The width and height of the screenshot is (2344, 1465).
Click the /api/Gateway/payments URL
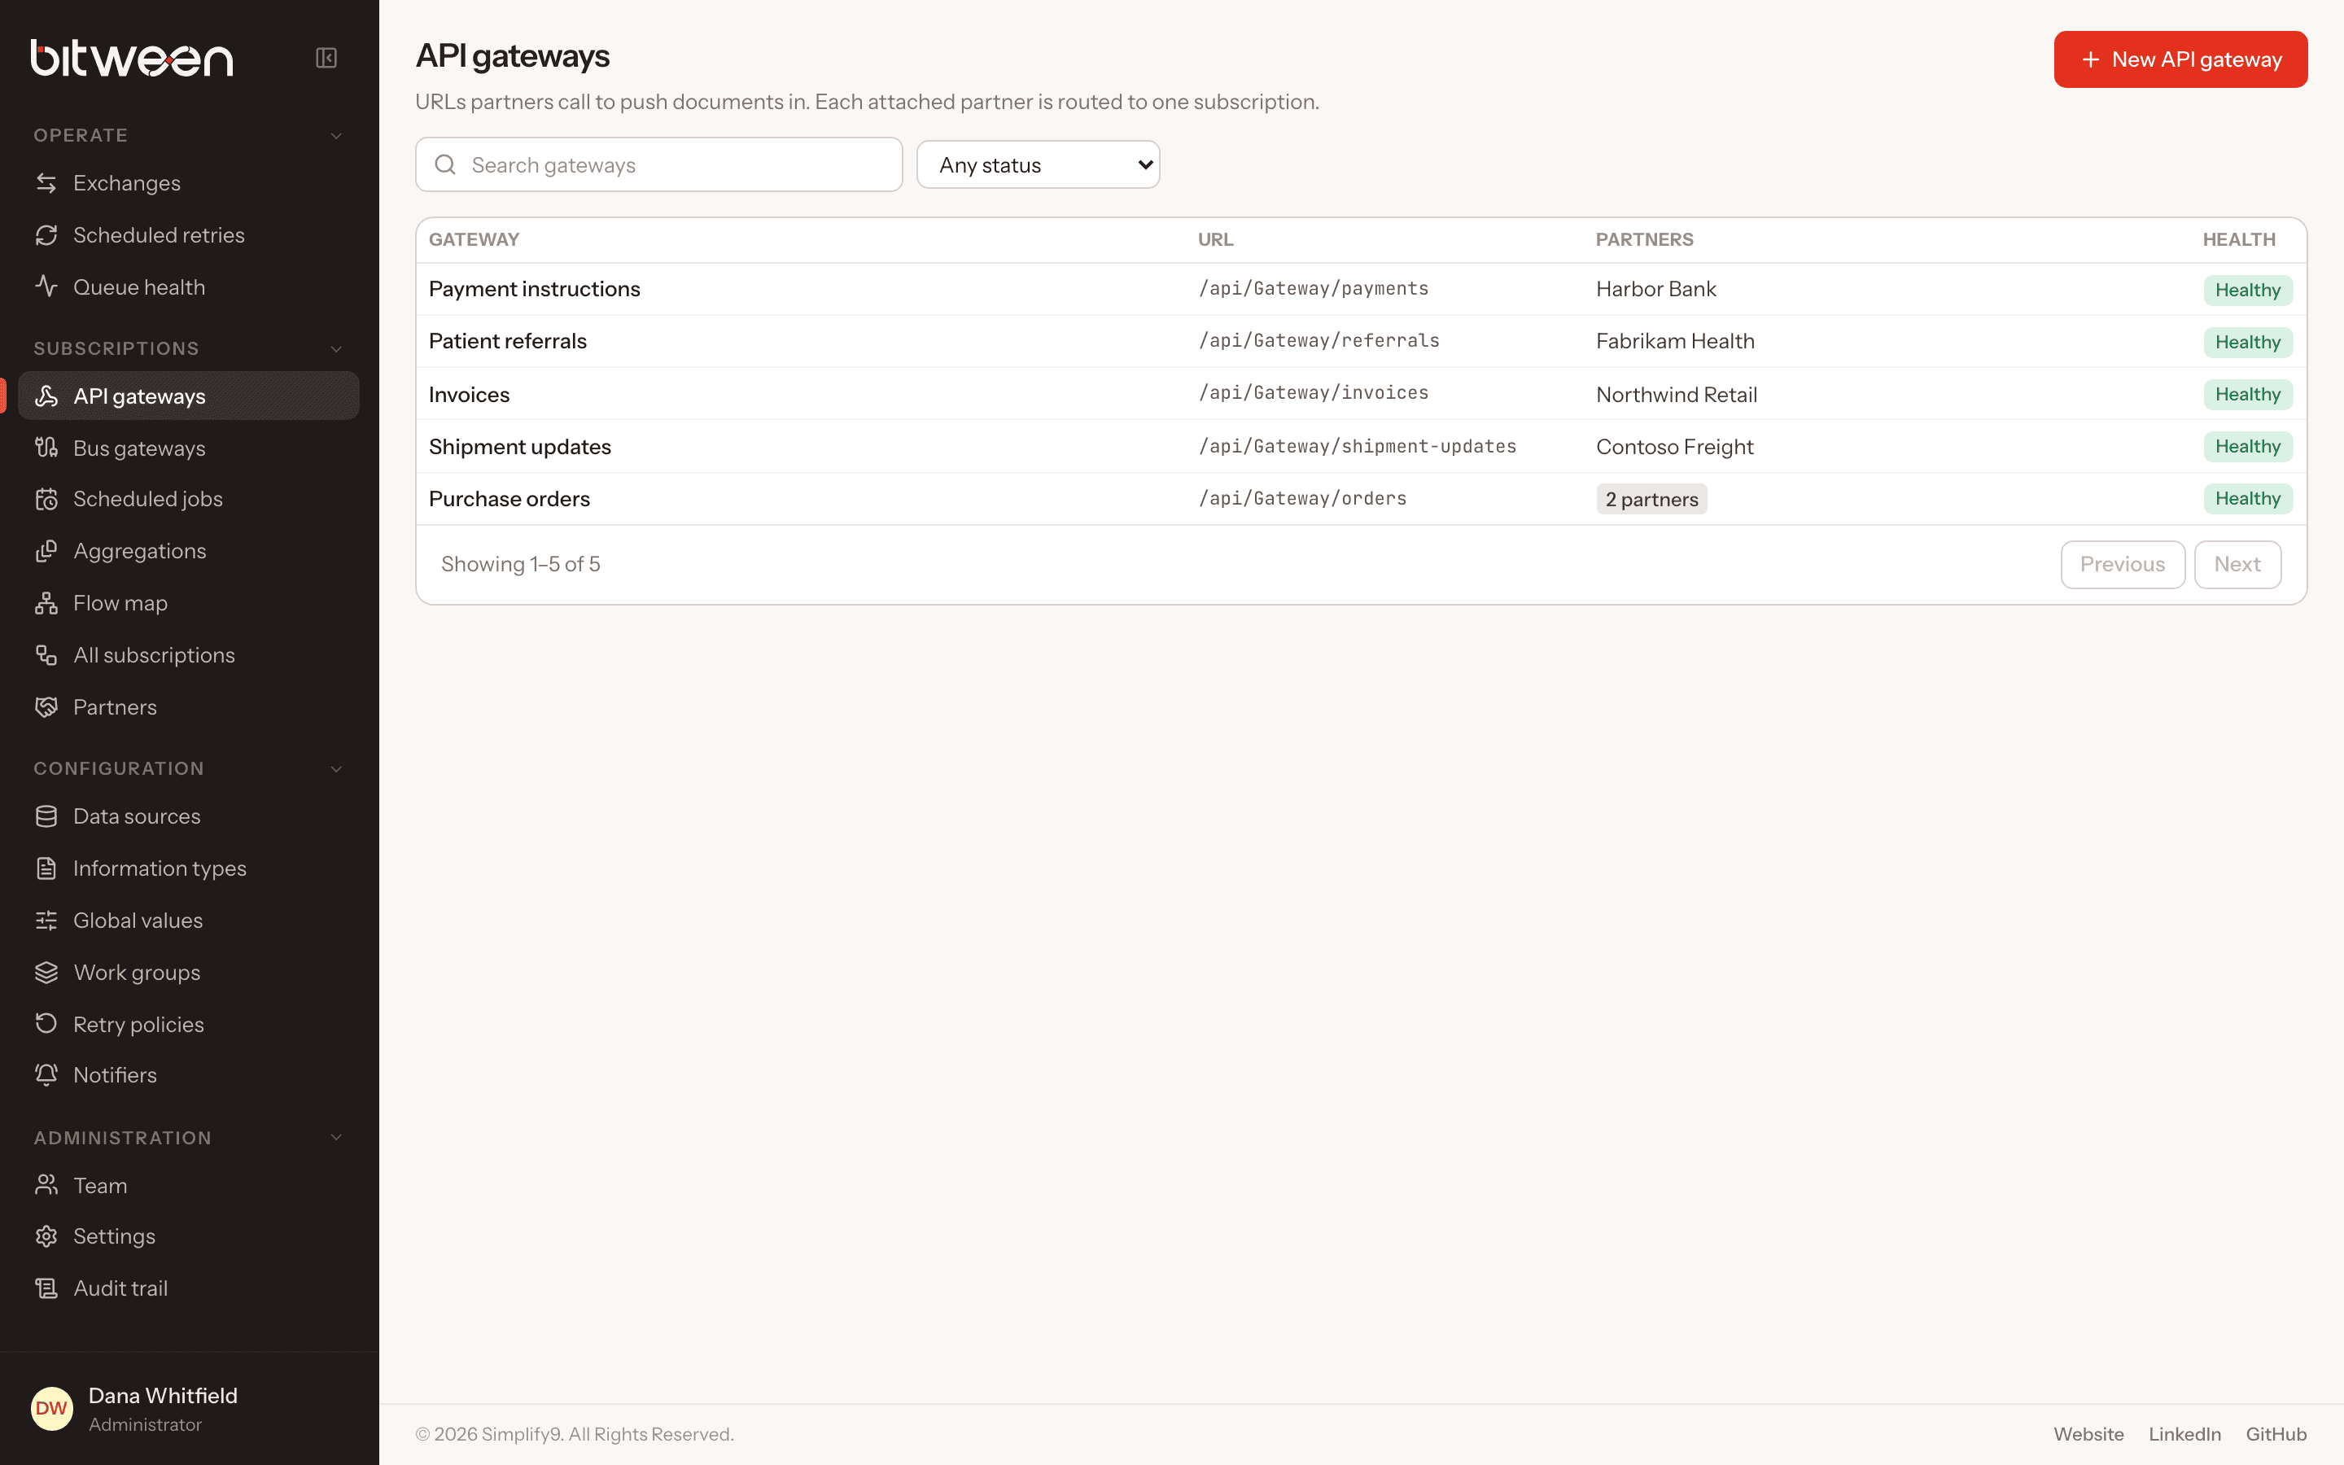pos(1314,289)
